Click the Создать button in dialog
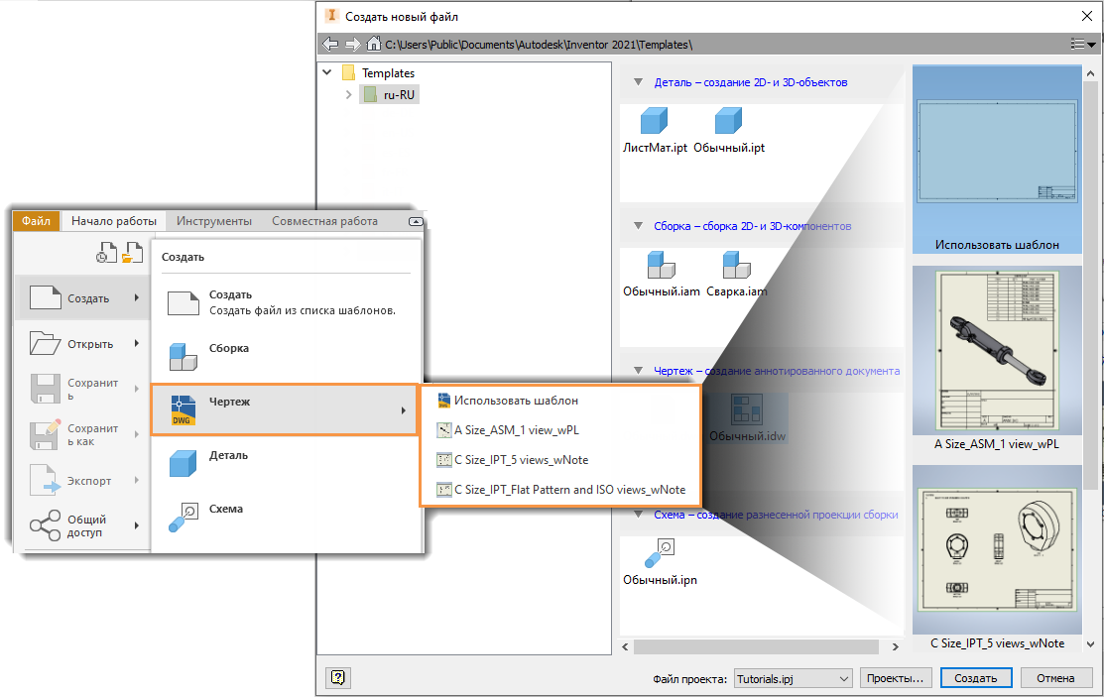Image resolution: width=1104 pixels, height=697 pixels. 975,678
